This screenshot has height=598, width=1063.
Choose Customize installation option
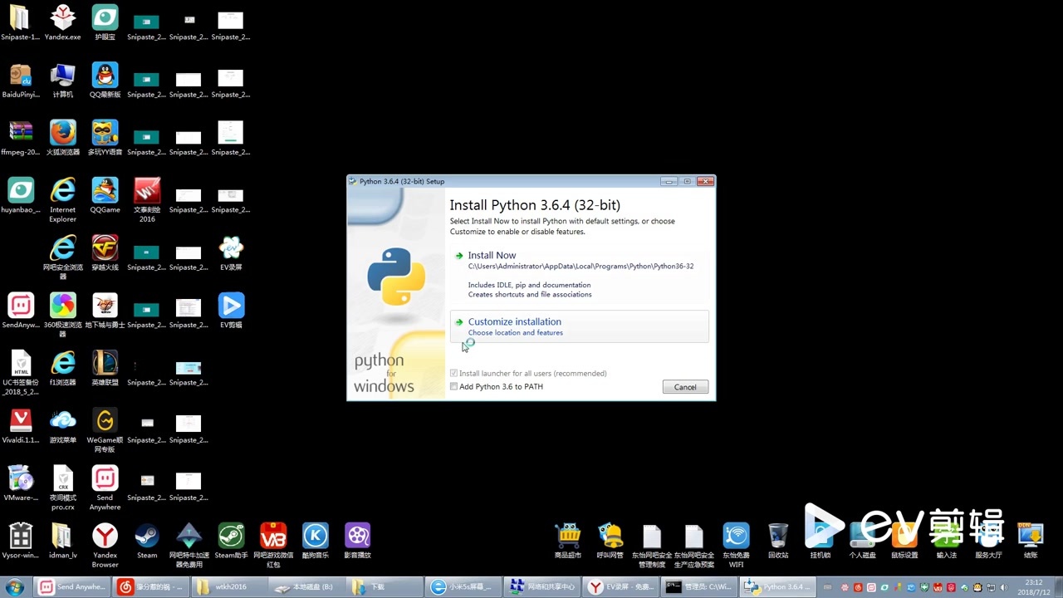pos(579,326)
